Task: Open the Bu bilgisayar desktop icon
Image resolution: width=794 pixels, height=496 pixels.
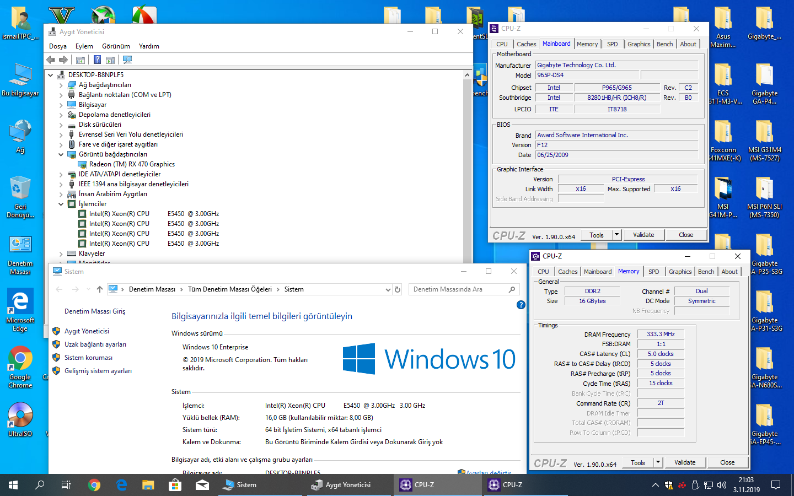Action: 20,80
